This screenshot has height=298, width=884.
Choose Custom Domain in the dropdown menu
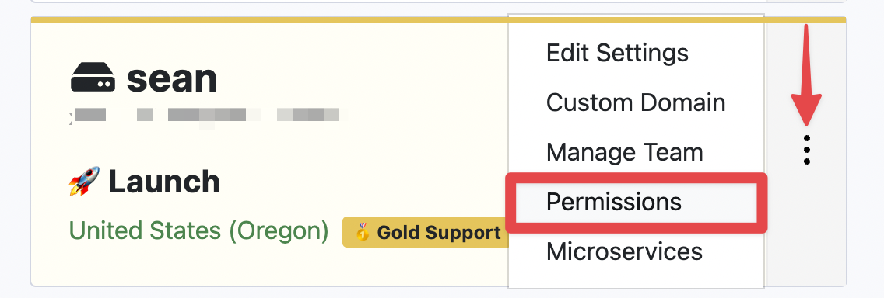pyautogui.click(x=636, y=102)
